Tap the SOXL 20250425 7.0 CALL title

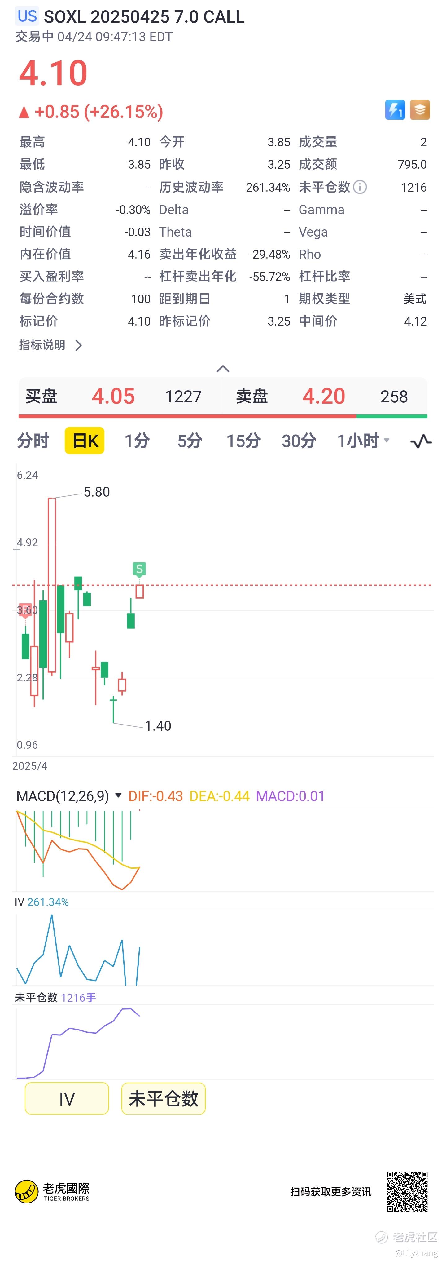(144, 17)
